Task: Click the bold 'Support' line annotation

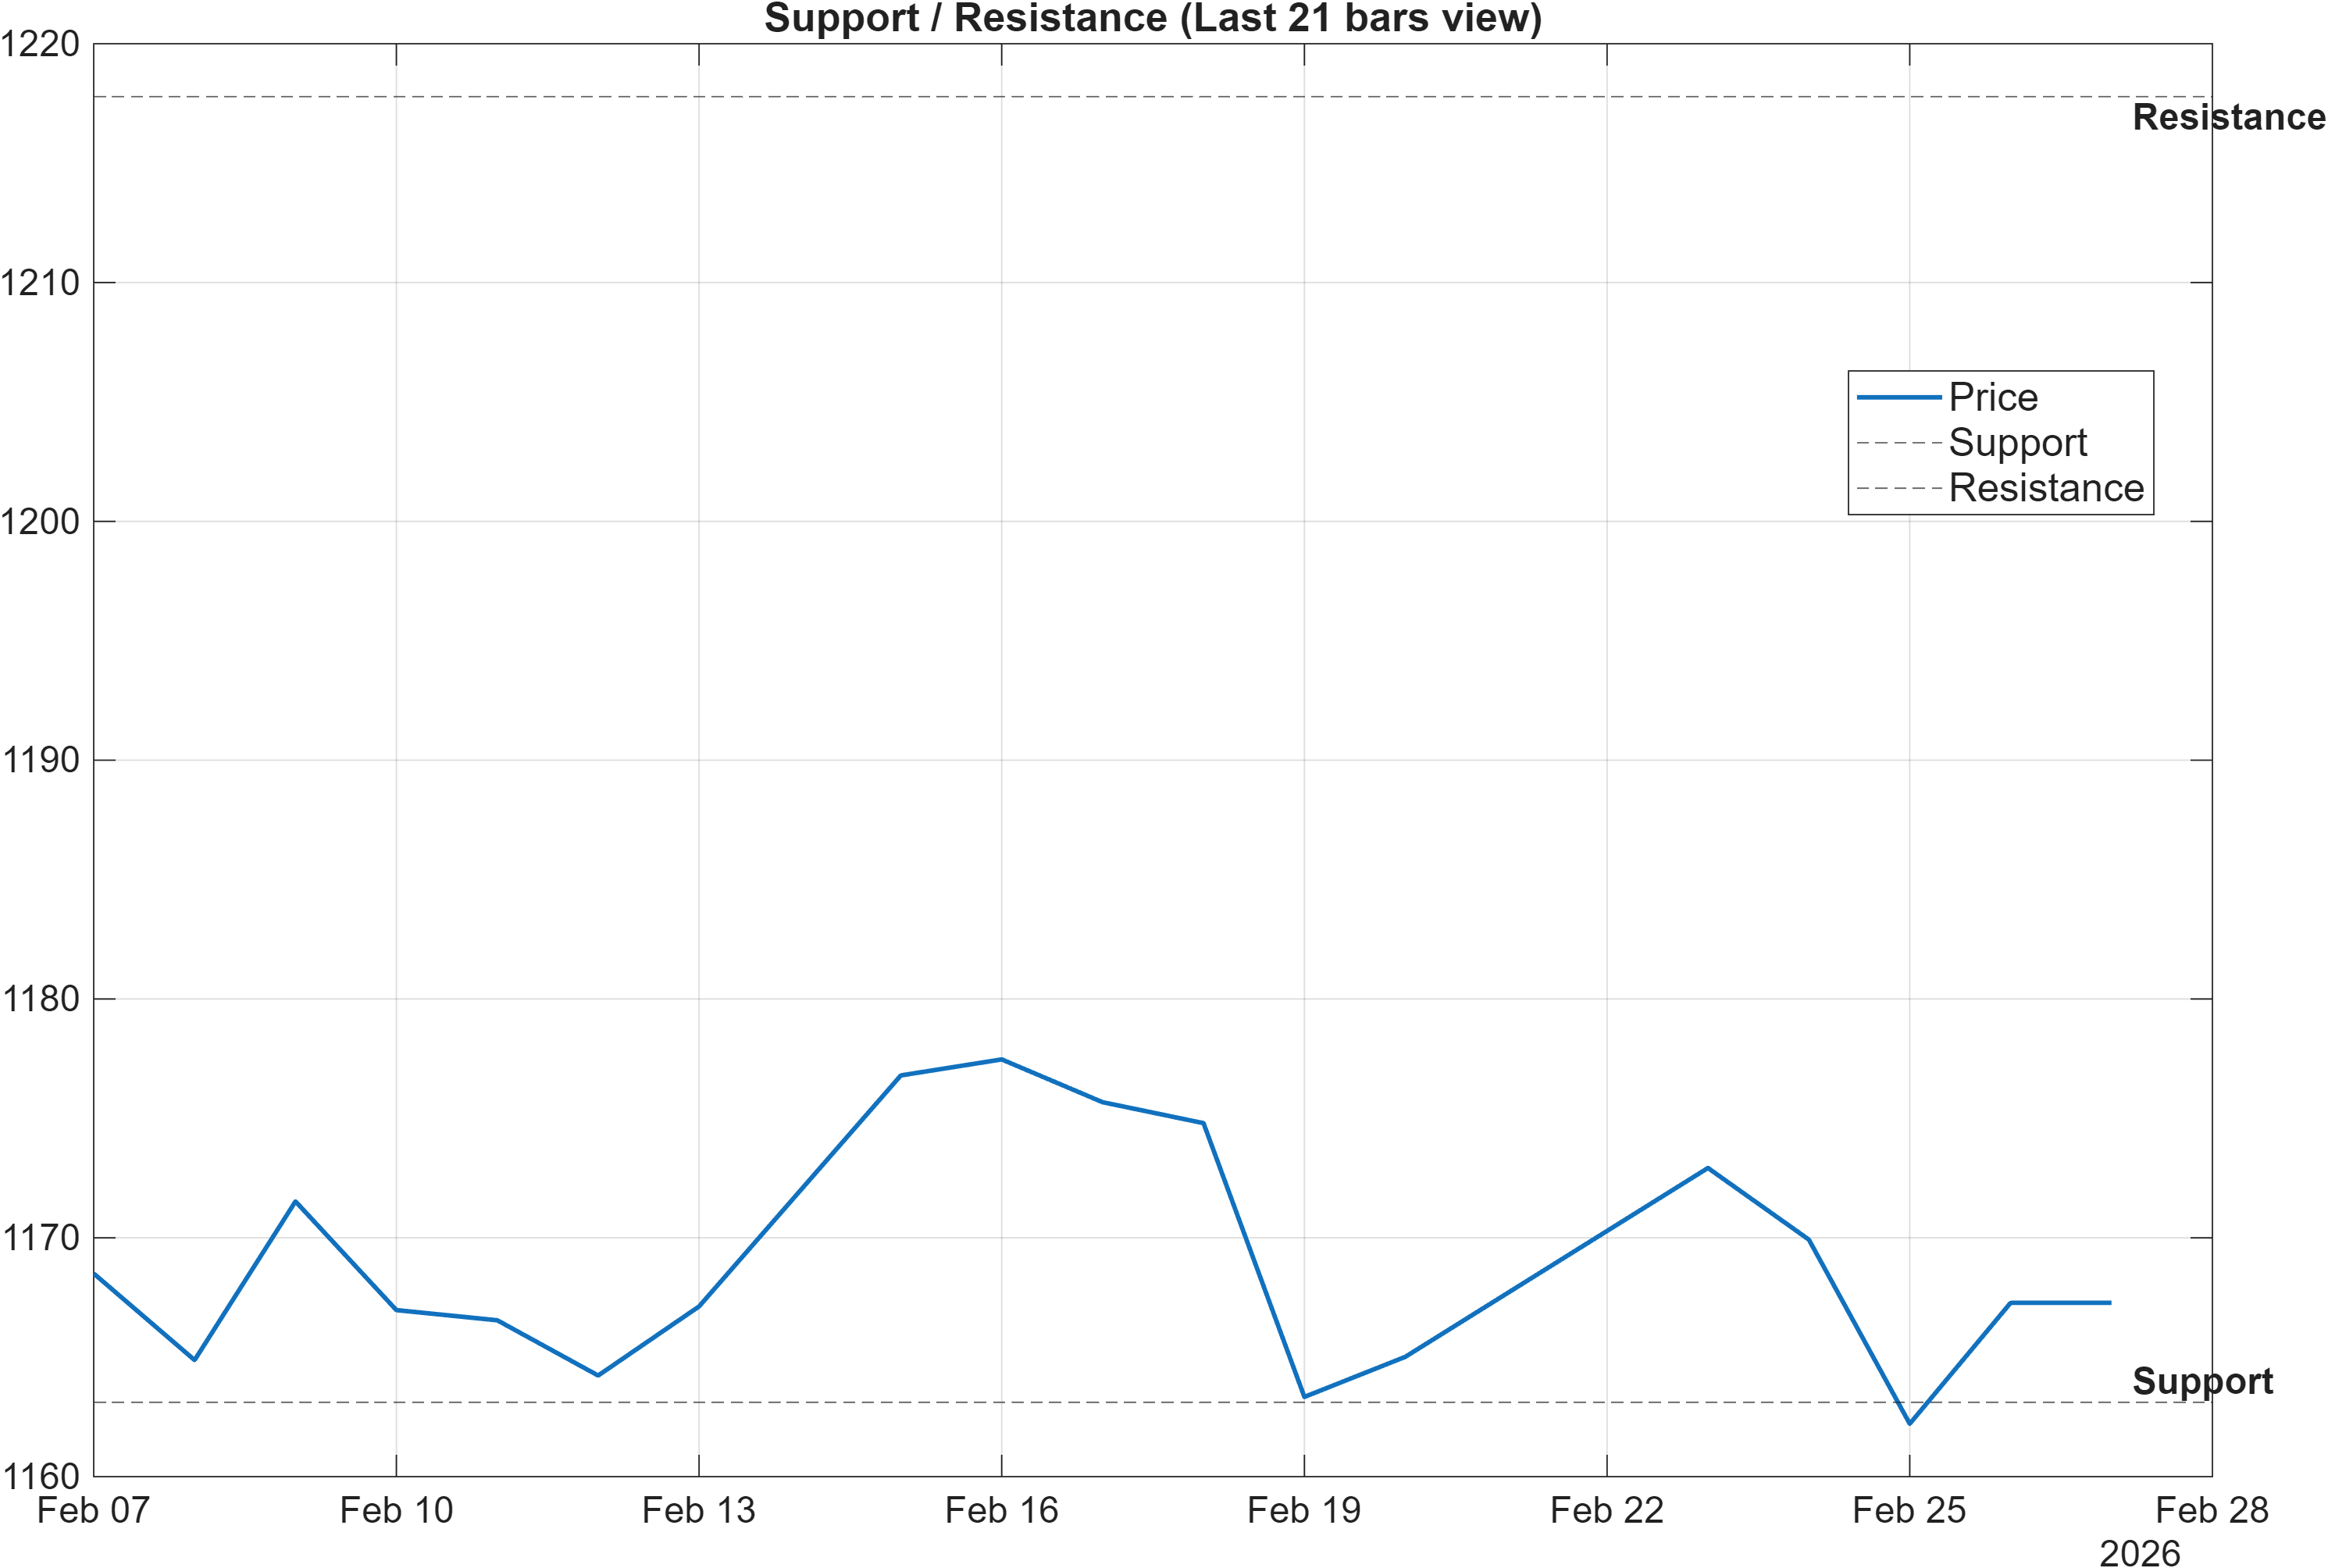Action: pyautogui.click(x=2203, y=1382)
